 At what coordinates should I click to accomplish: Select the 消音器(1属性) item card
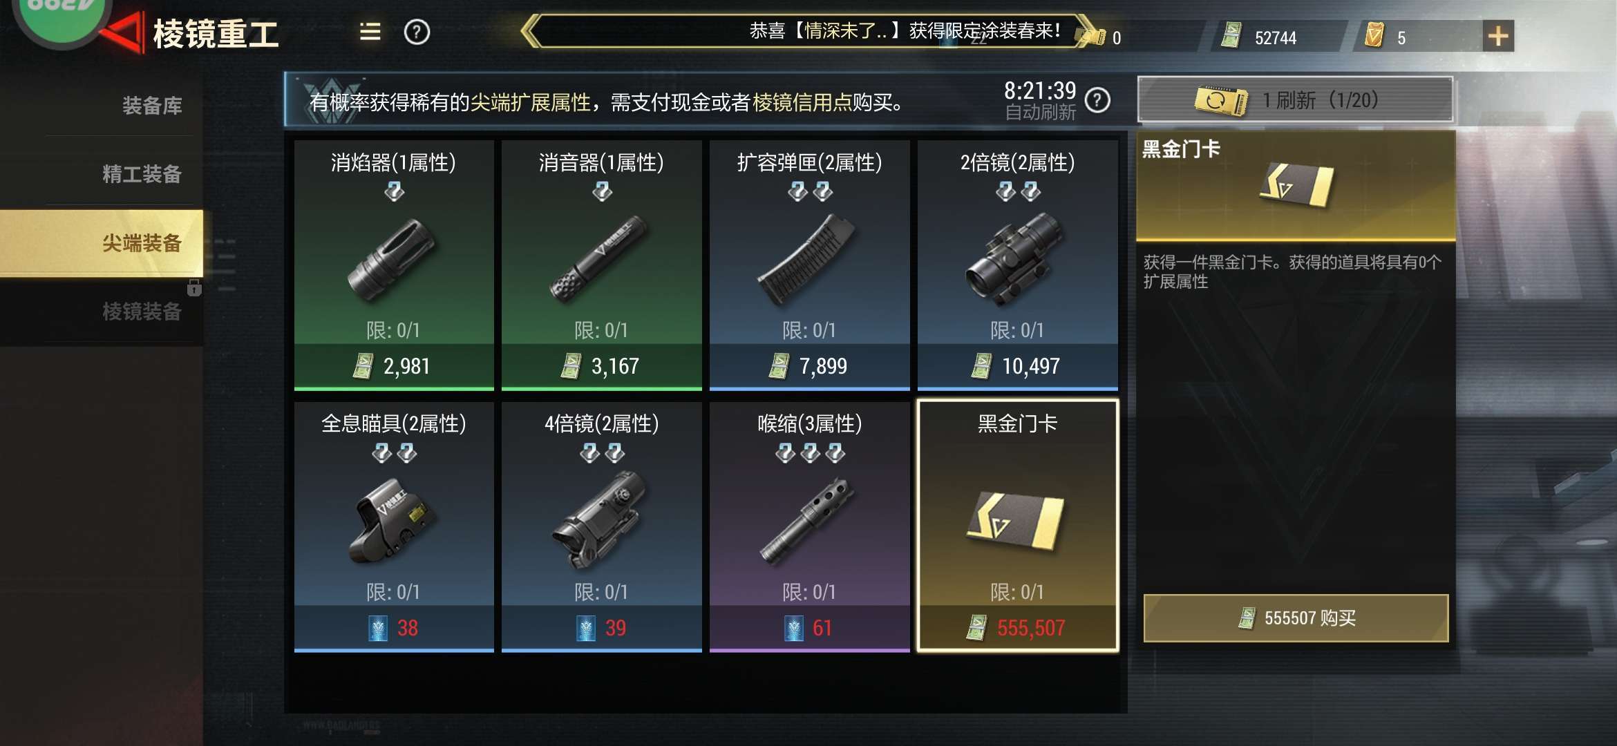(x=601, y=265)
